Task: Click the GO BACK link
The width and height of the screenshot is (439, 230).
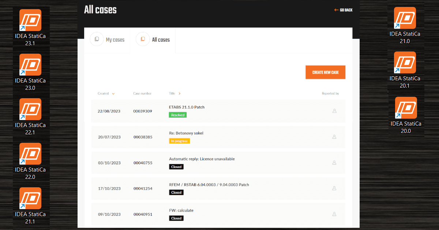Action: pyautogui.click(x=343, y=10)
